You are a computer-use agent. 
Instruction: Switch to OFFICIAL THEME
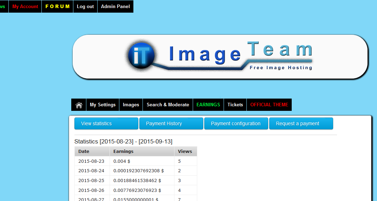[269, 105]
